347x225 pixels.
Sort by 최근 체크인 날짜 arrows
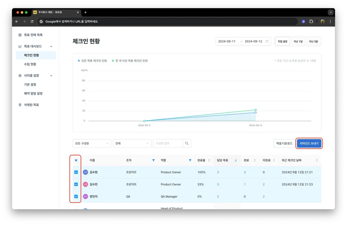pyautogui.click(x=317, y=160)
